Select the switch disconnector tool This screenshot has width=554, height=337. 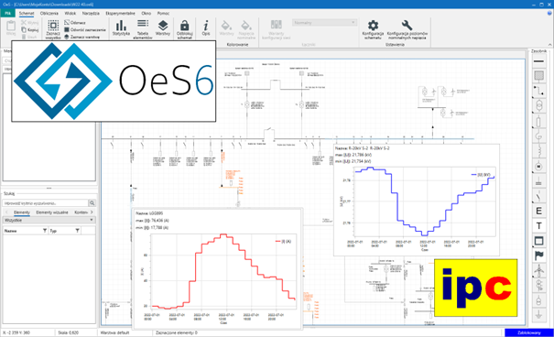538,196
